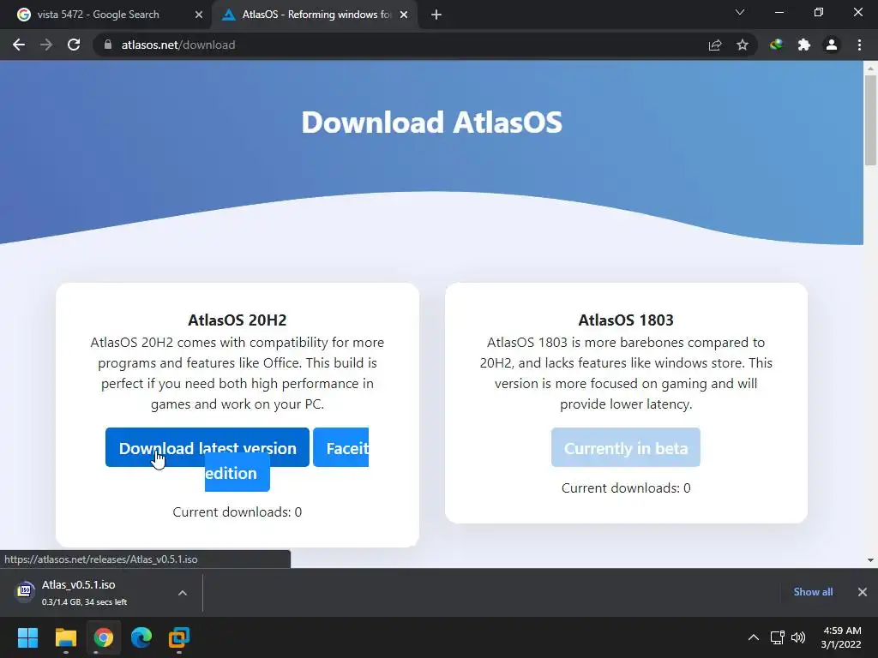Click the AtlasOS 1803 heading
This screenshot has height=658, width=878.
(x=626, y=320)
